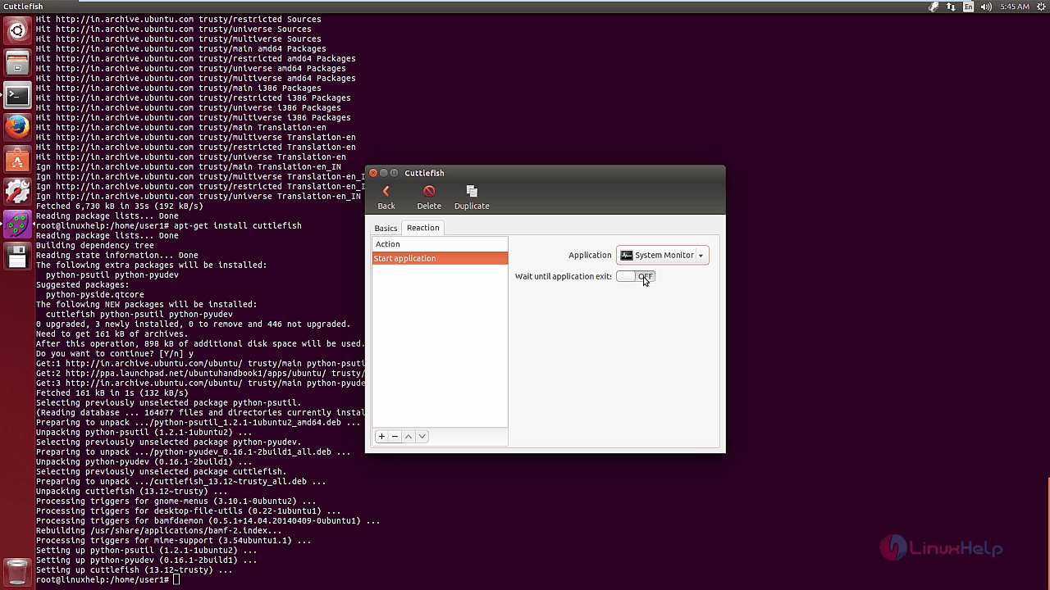The image size is (1050, 590).
Task: Open System Settings from the launcher
Action: tap(17, 191)
